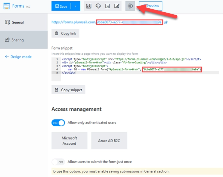Click the Copy snippet button
The width and height of the screenshot is (223, 177).
pyautogui.click(x=69, y=90)
